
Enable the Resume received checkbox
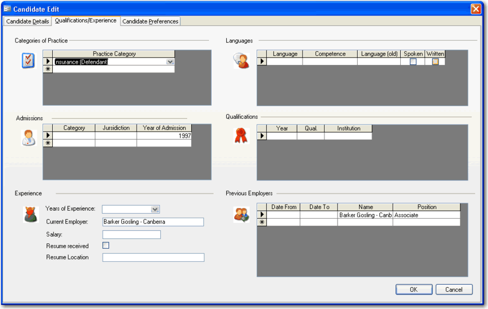pyautogui.click(x=106, y=246)
